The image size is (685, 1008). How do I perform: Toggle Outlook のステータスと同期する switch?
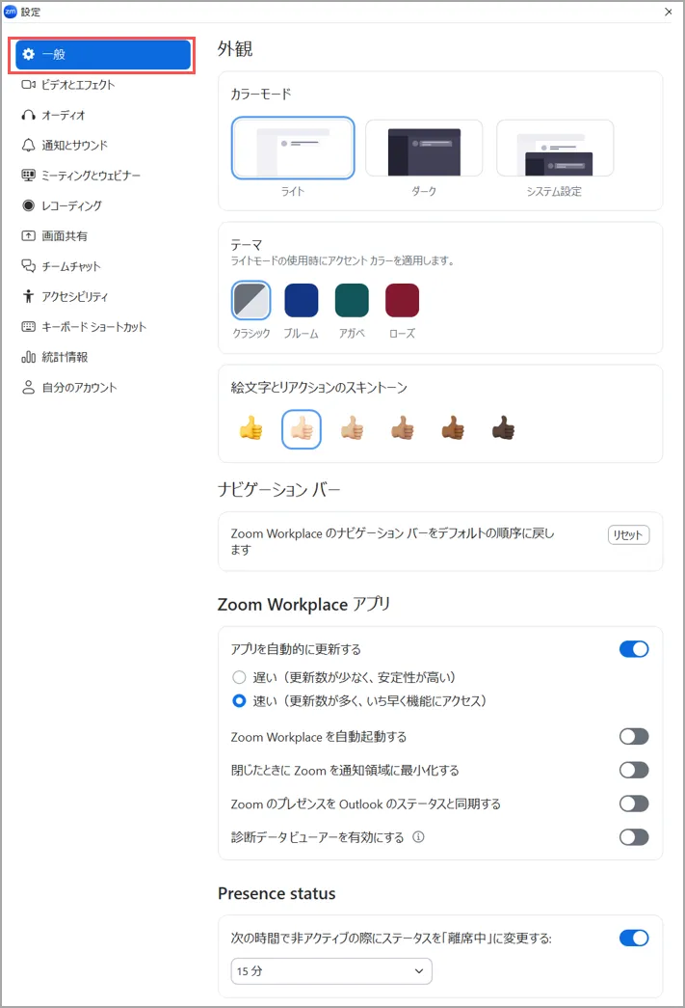tap(634, 804)
